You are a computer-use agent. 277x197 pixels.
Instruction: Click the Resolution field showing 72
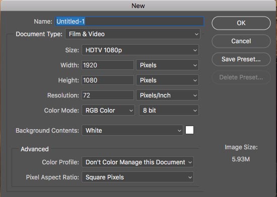108,95
